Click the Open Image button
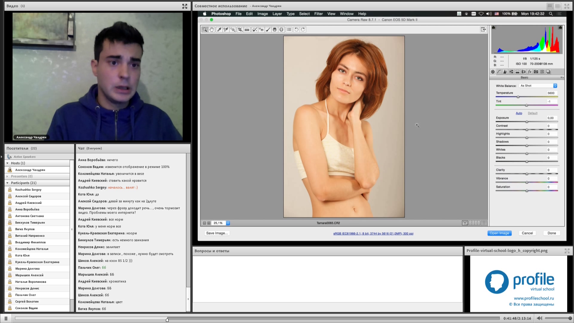 499,233
